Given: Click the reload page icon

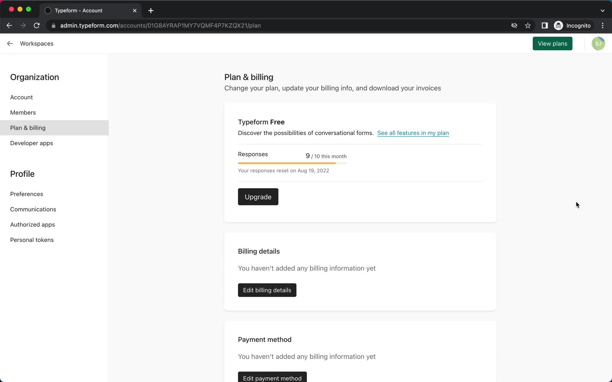Looking at the screenshot, I should tap(37, 25).
